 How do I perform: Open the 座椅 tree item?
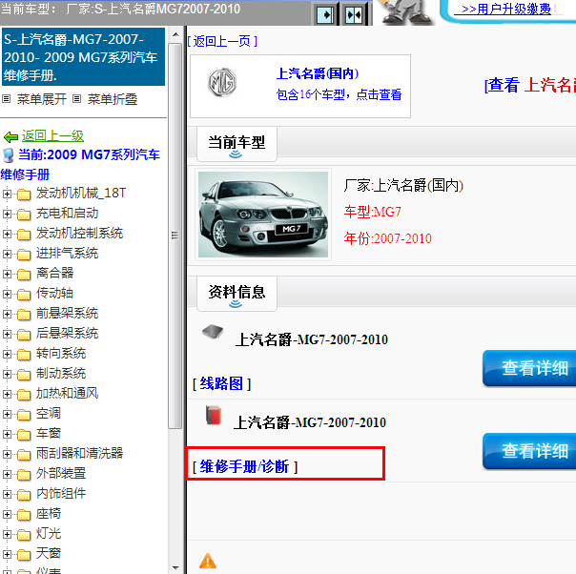tap(49, 513)
